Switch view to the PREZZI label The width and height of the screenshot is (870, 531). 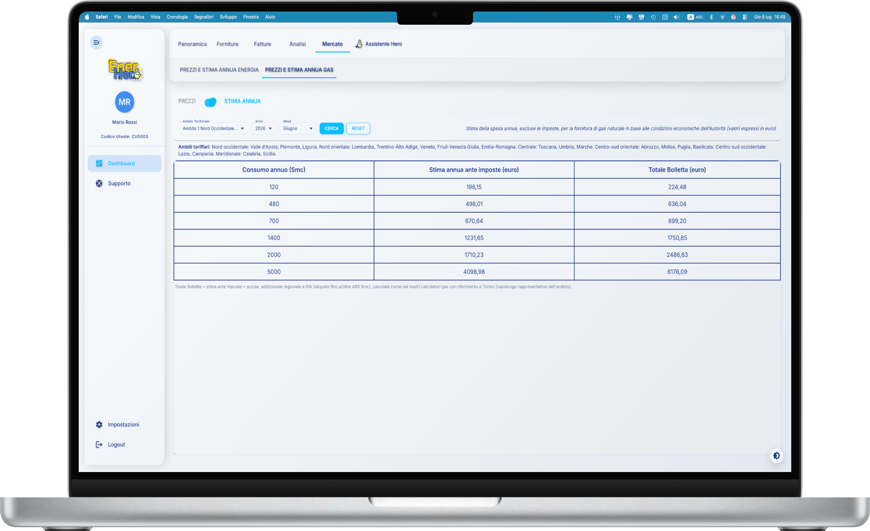(187, 101)
